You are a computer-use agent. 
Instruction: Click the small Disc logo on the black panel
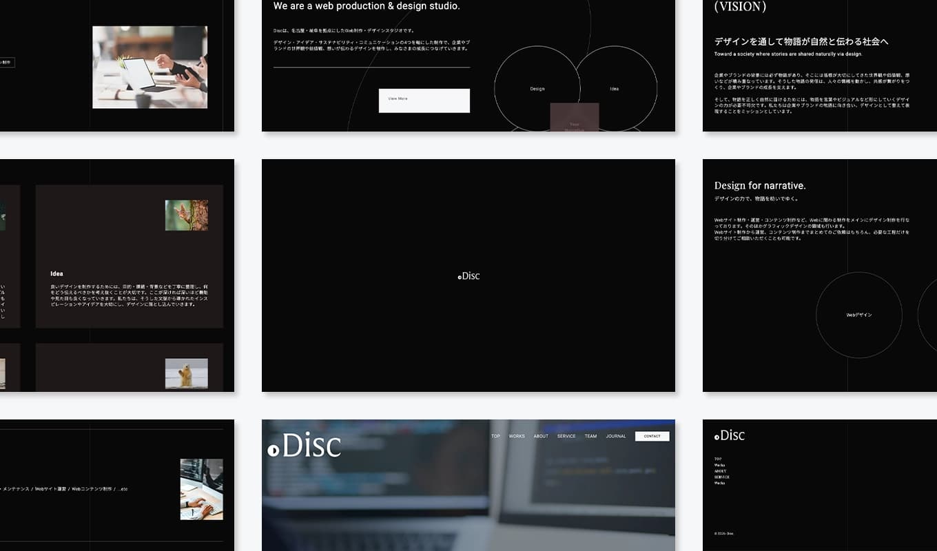468,275
